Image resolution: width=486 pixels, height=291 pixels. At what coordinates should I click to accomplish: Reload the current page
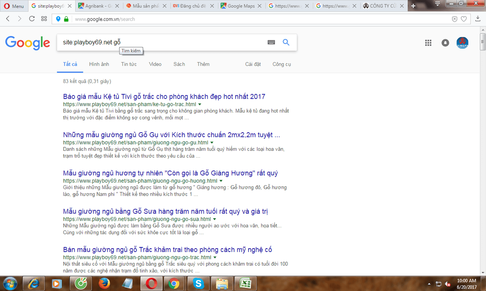click(x=32, y=19)
